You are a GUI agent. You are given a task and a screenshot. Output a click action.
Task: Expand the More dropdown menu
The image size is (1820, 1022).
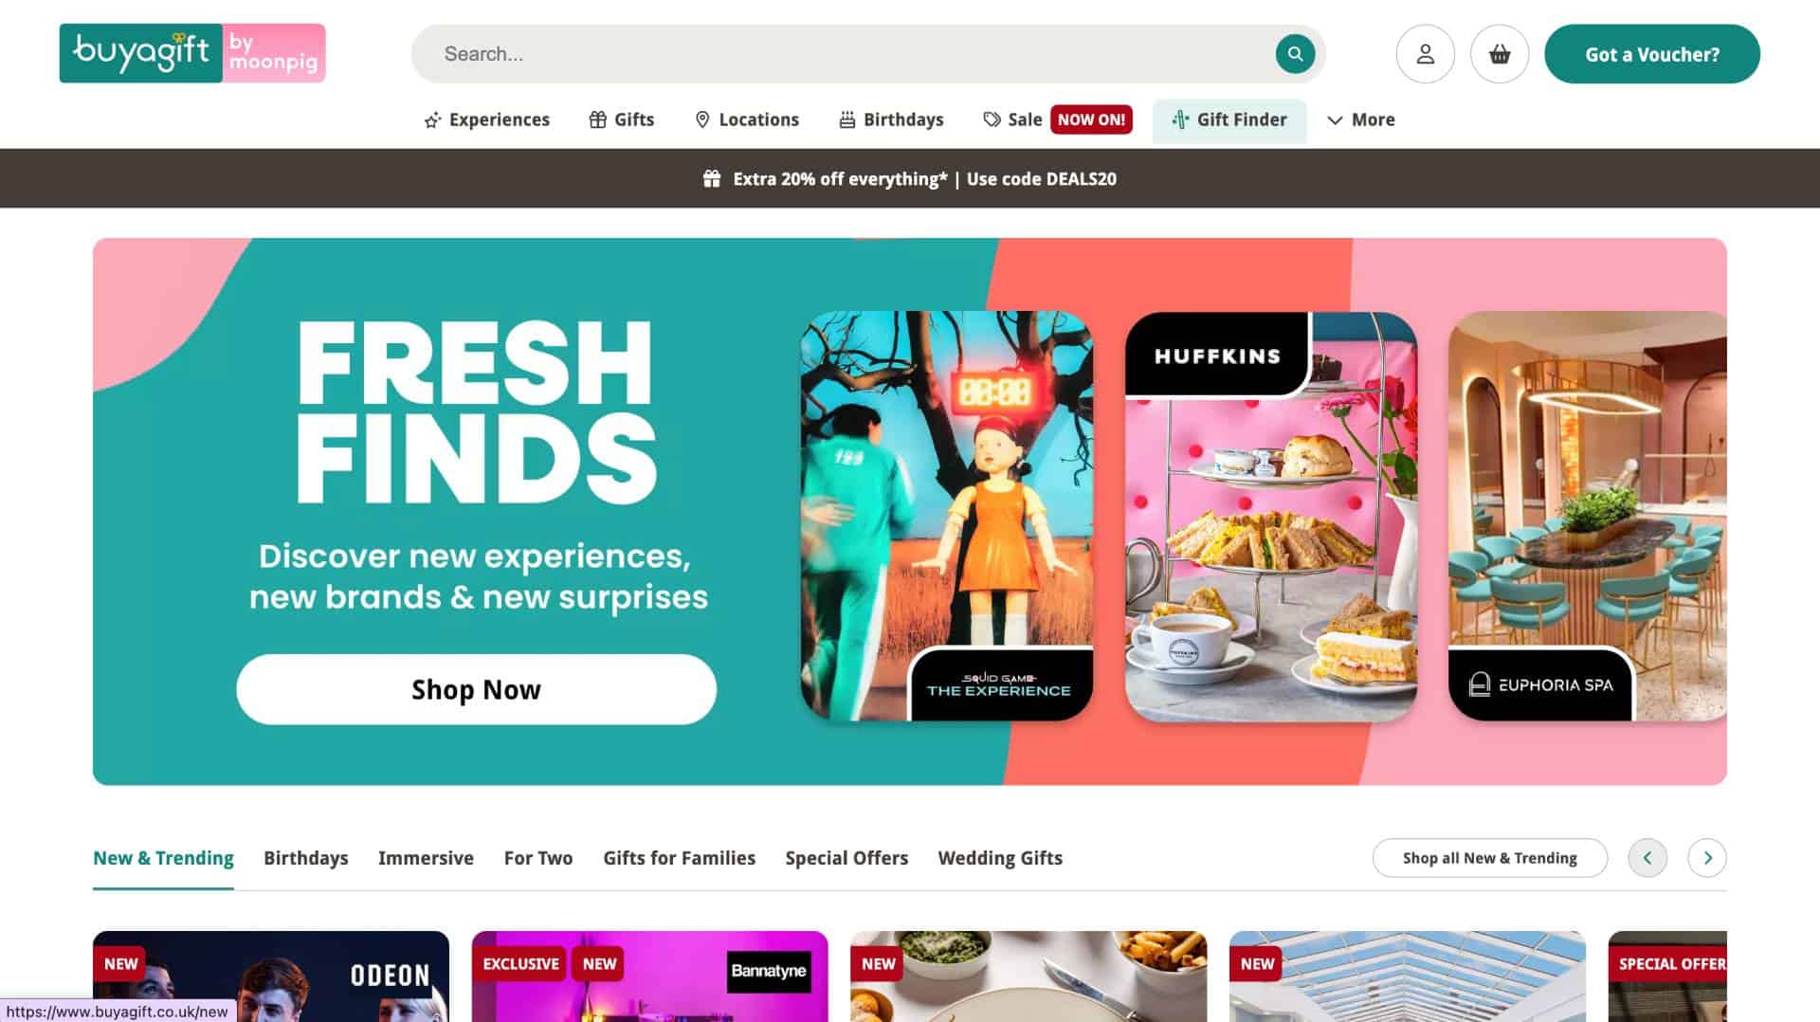1360,119
